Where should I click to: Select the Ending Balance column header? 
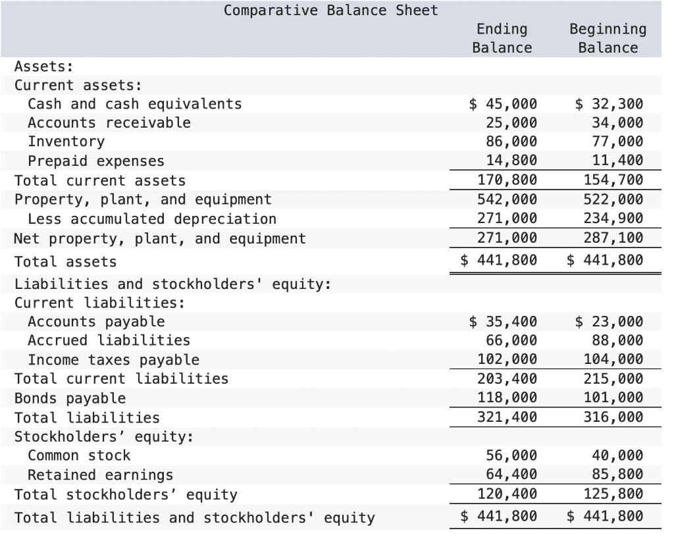point(502,38)
